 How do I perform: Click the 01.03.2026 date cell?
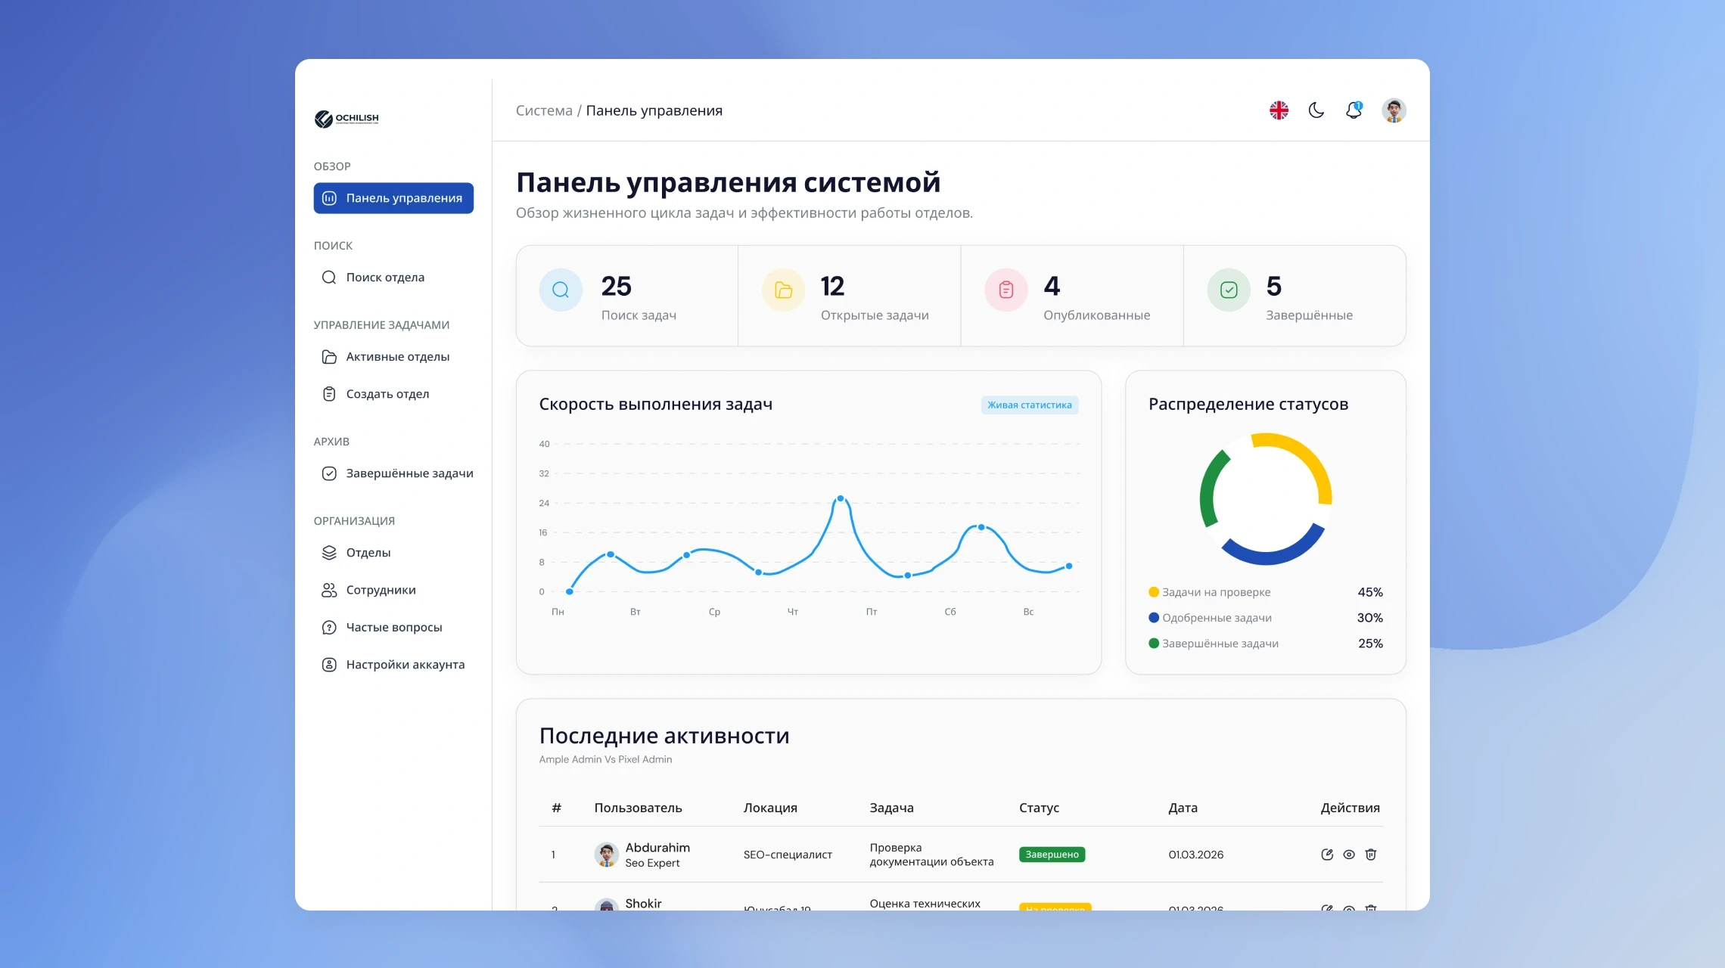[x=1195, y=855]
